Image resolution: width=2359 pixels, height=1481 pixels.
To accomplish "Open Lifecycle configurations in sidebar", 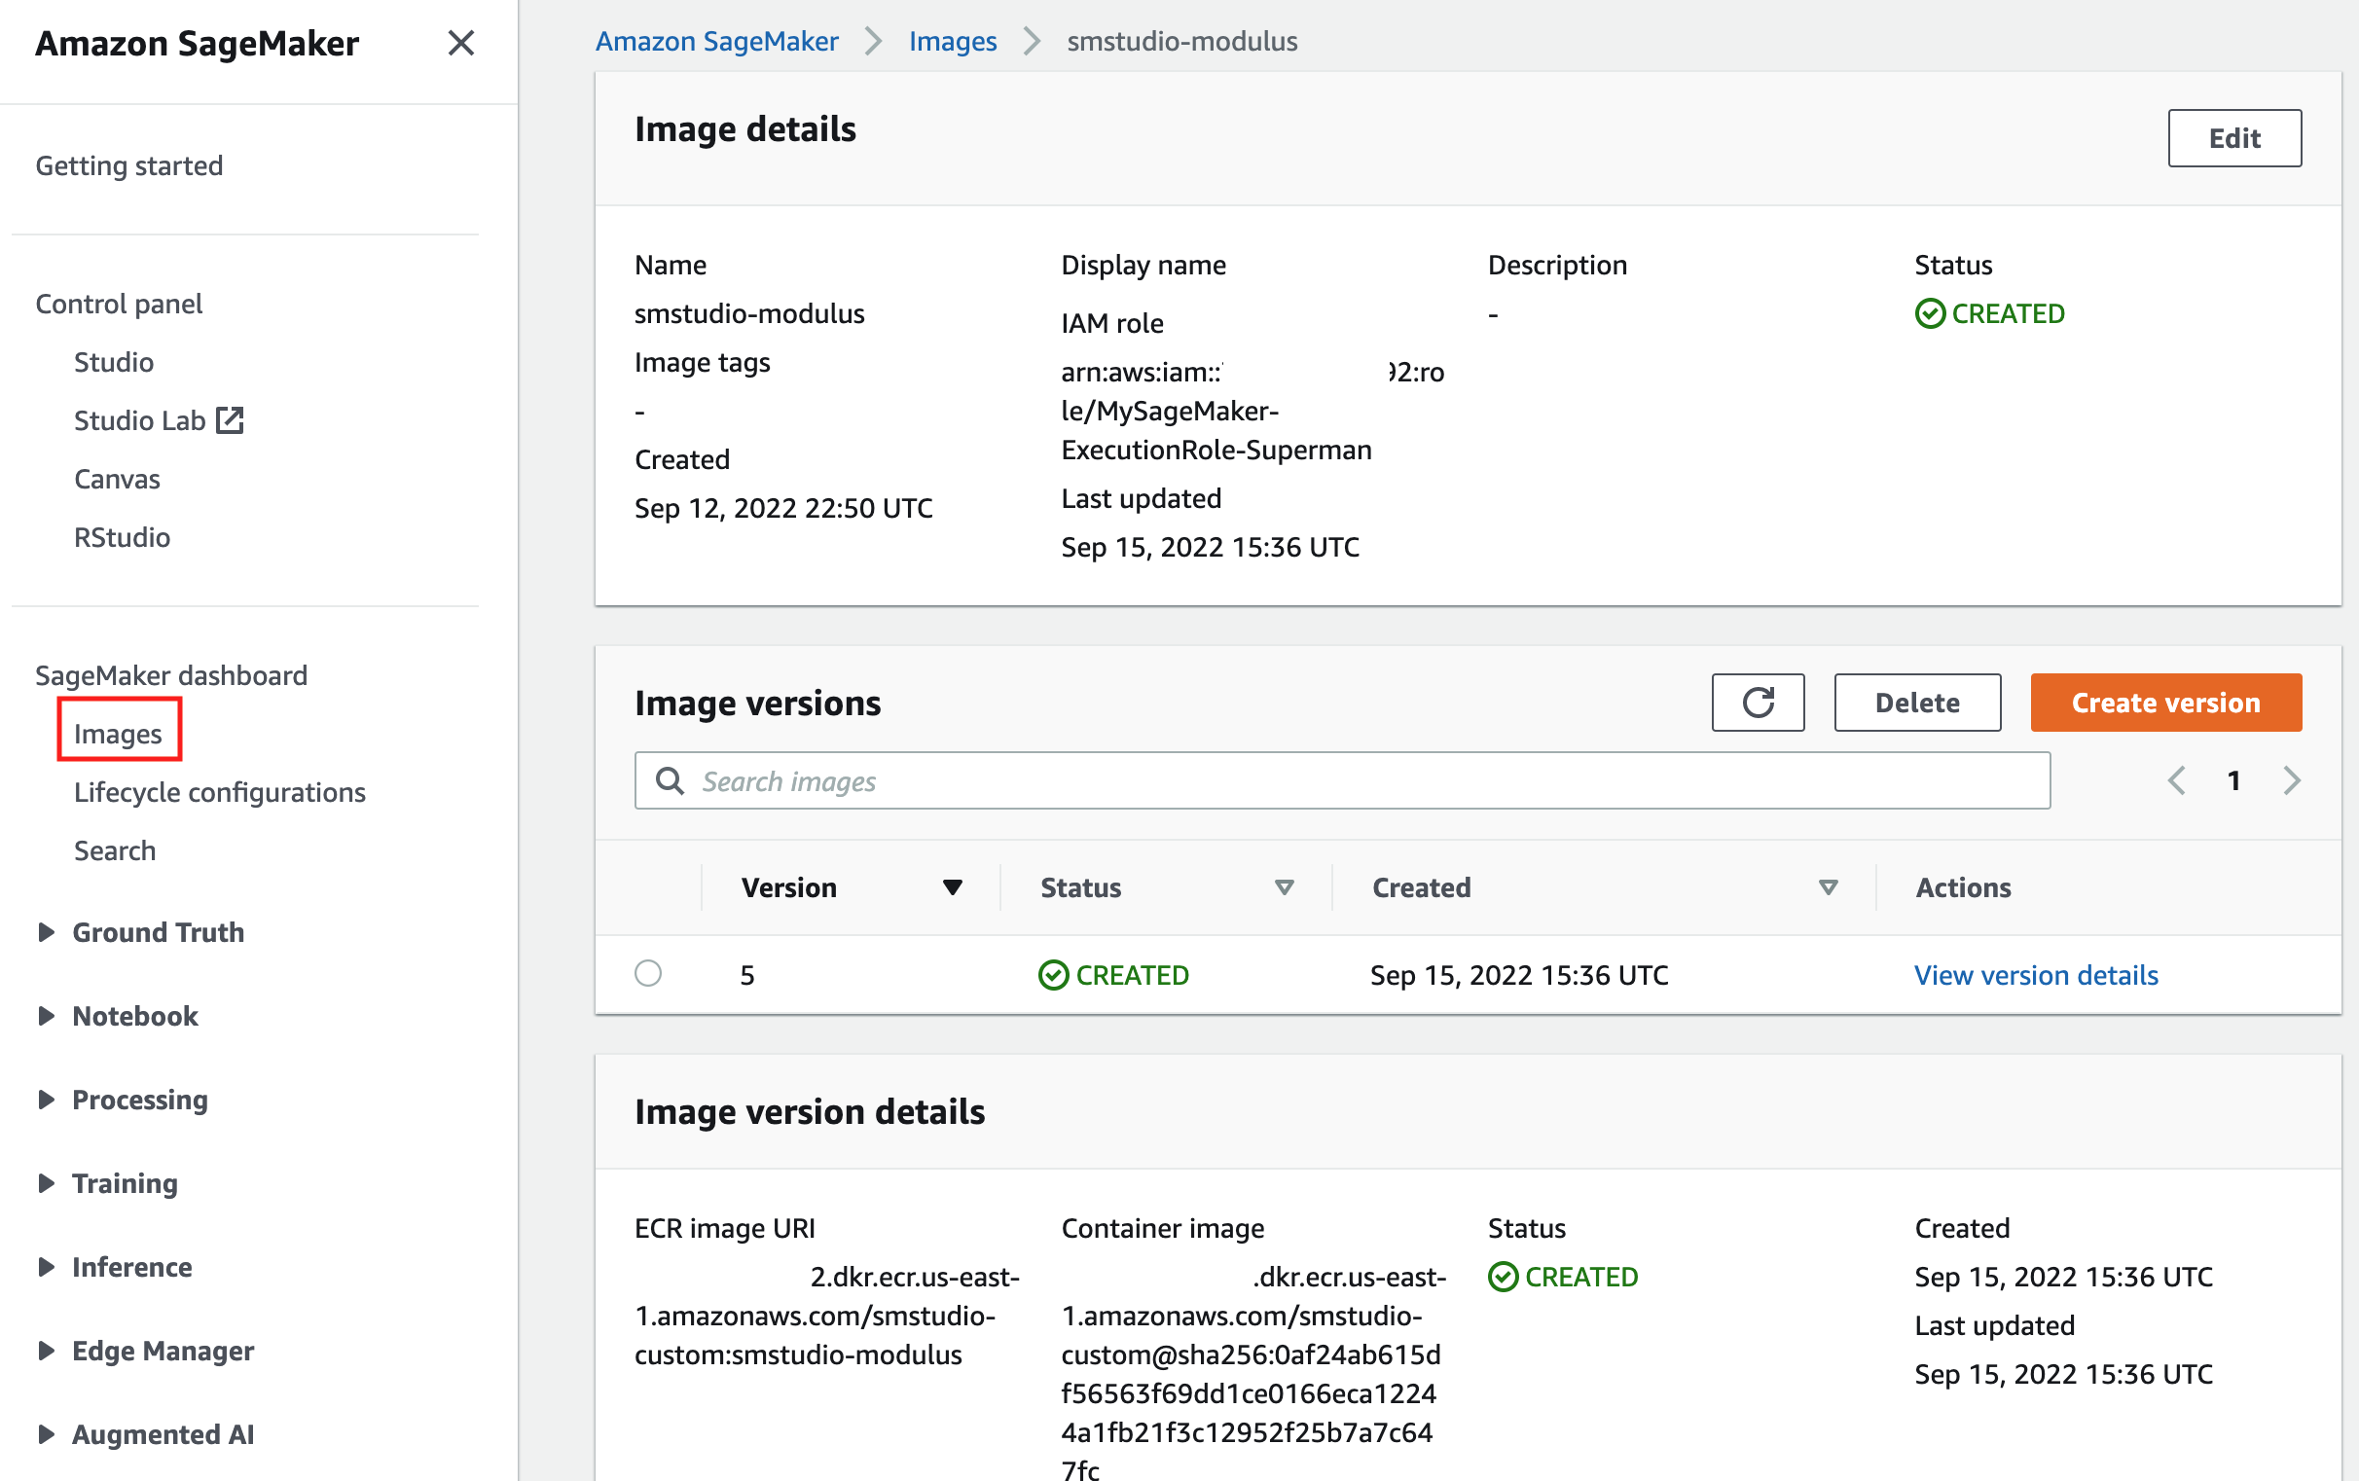I will [x=219, y=792].
